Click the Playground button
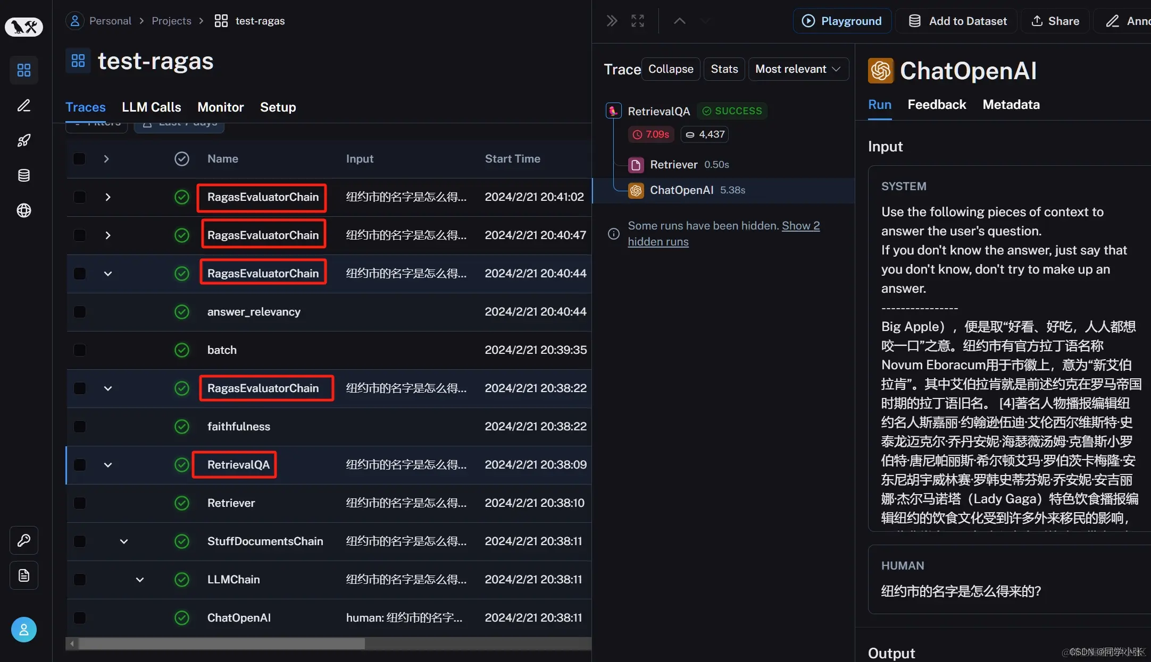The height and width of the screenshot is (662, 1151). [842, 21]
